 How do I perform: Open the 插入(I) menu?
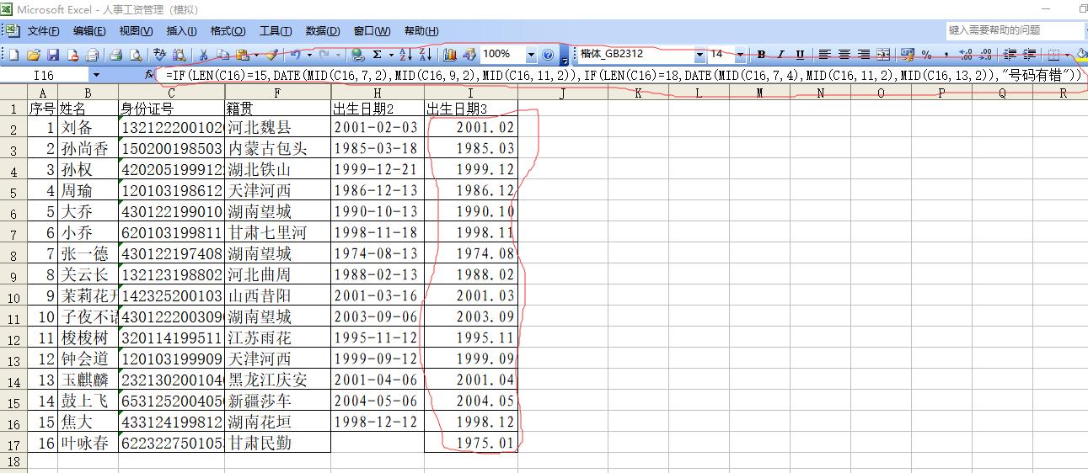click(x=181, y=31)
